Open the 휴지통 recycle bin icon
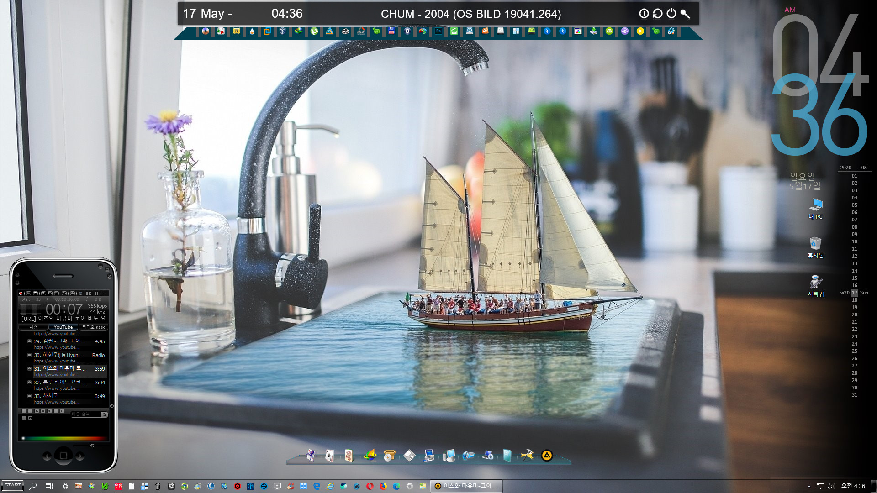Image resolution: width=877 pixels, height=493 pixels. (x=815, y=247)
